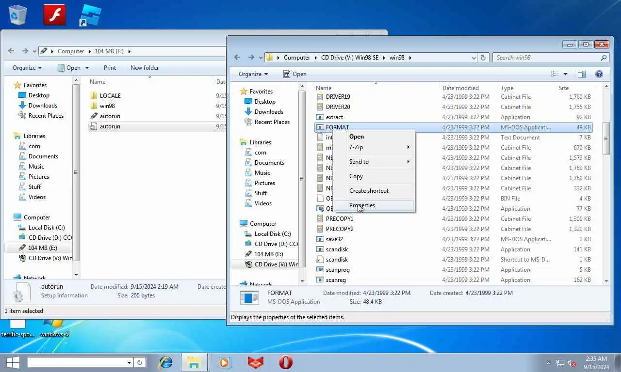Click New folder in 104 MB window
Screen dimensions: 621x372
(145, 68)
